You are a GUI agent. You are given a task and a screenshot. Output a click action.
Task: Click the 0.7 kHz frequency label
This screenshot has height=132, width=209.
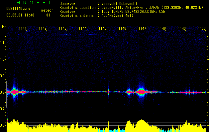tap(2, 109)
